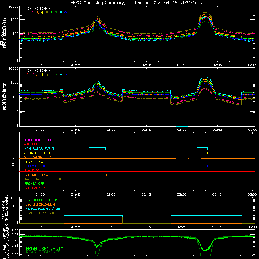259x259 pixels.
Task: Select detector 7 in front segments legend
Action: pos(56,13)
